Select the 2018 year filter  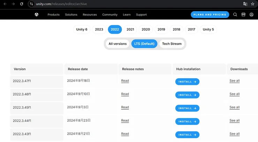click(176, 30)
